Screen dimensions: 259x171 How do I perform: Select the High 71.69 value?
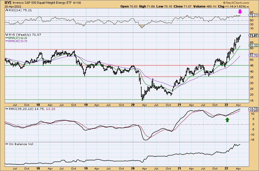click(x=147, y=6)
